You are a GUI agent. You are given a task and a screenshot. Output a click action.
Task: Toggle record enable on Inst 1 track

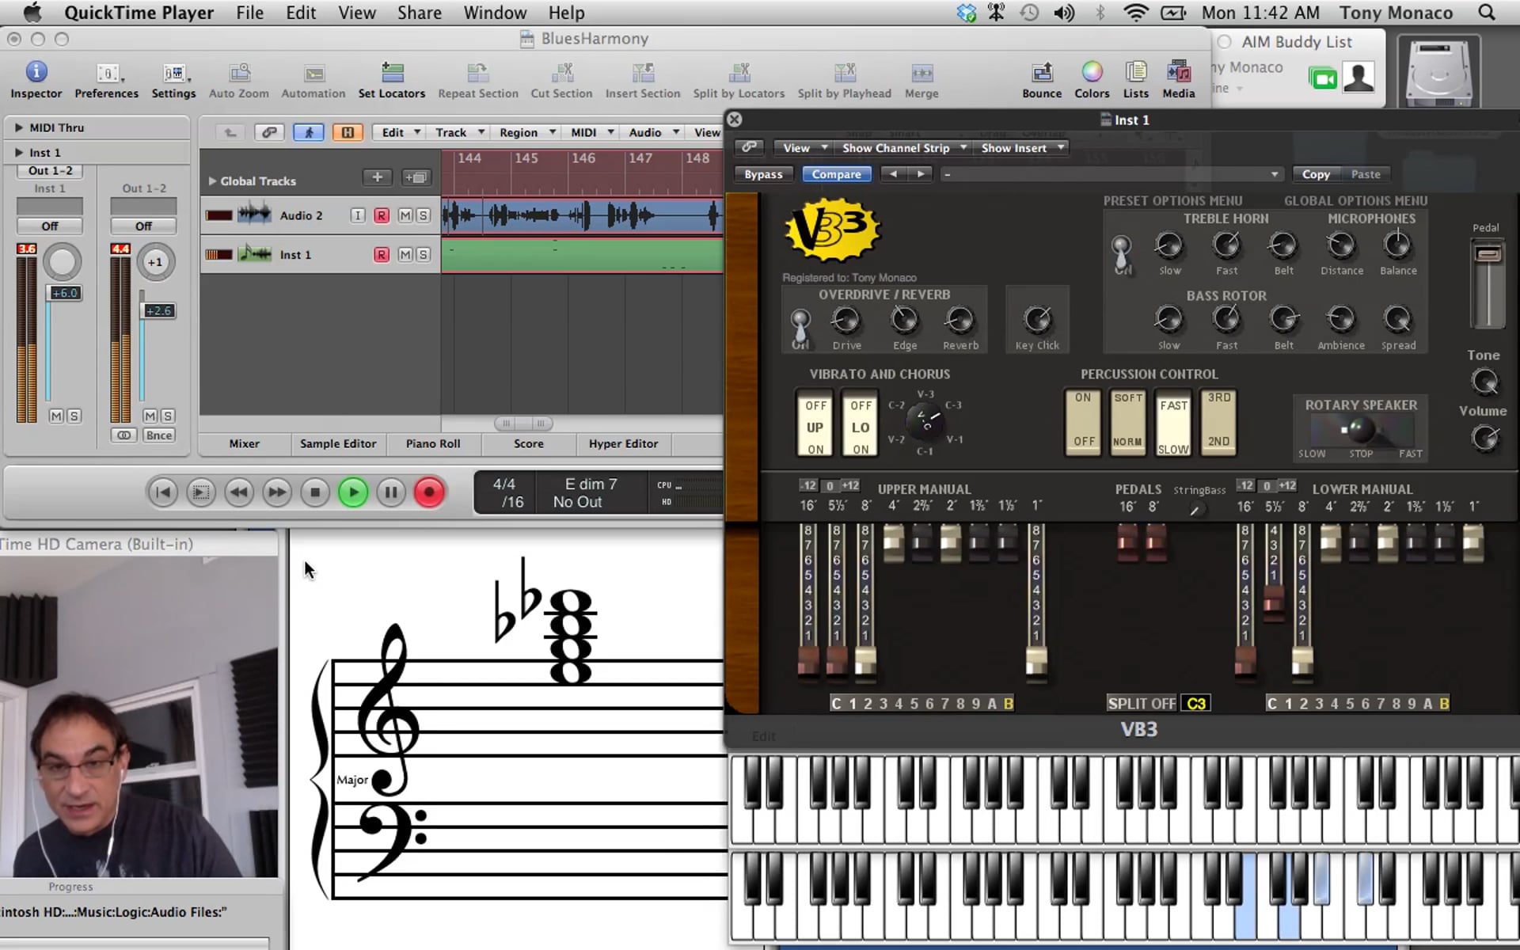[x=382, y=255]
